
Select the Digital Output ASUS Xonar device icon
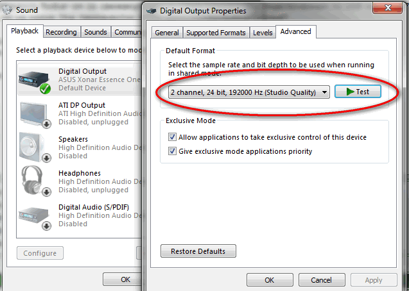(x=35, y=81)
